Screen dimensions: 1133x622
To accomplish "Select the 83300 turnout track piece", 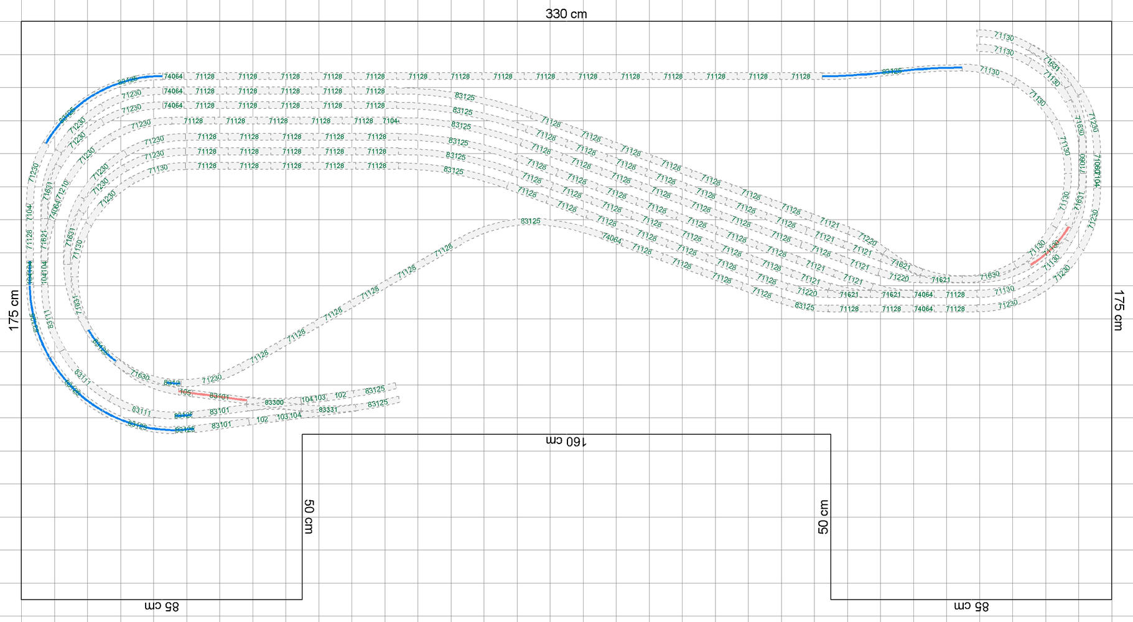I will click(274, 403).
